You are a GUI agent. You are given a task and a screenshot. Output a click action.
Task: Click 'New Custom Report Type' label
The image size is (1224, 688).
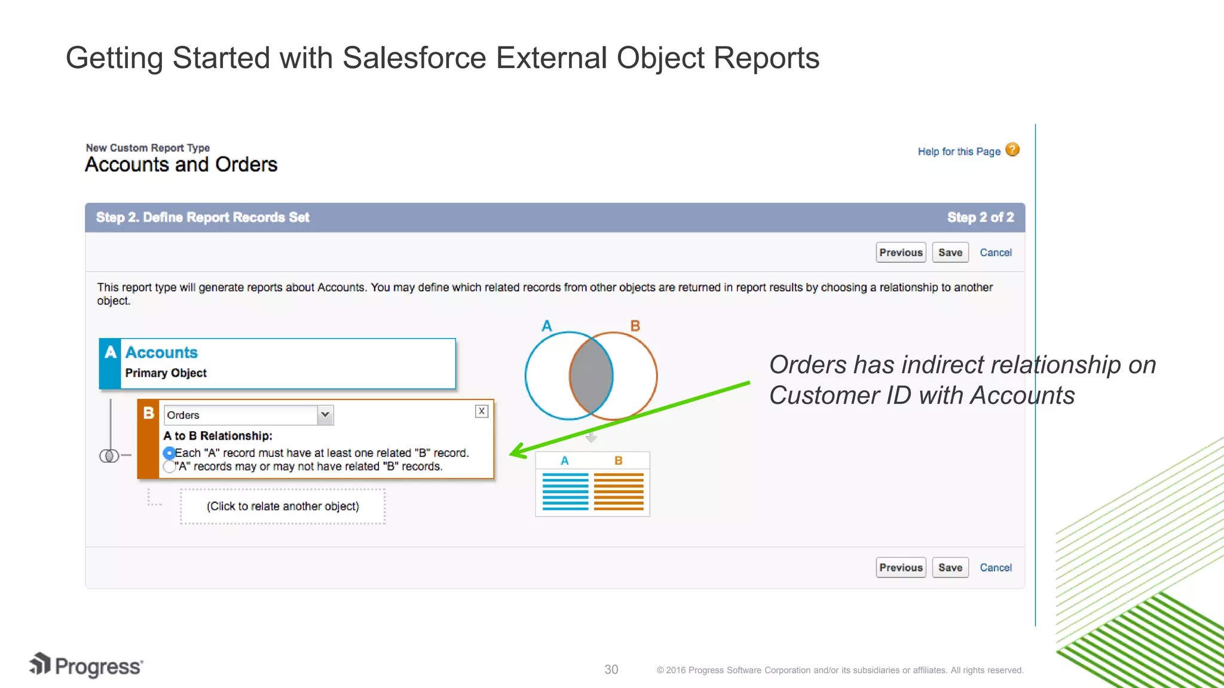(x=148, y=148)
